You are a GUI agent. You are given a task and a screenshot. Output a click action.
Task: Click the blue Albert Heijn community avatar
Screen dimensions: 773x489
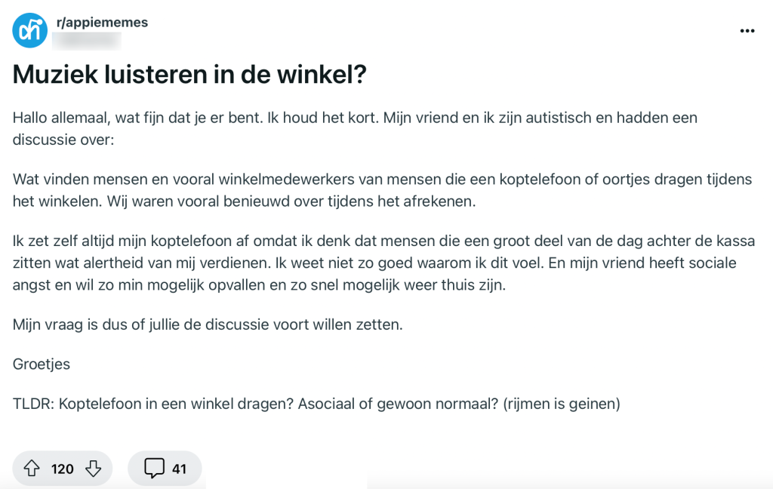tap(29, 29)
